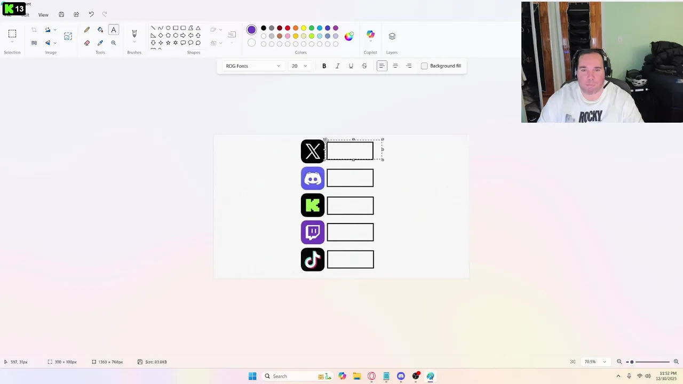Click the zoom slider handle
This screenshot has width=683, height=384.
coord(632,362)
